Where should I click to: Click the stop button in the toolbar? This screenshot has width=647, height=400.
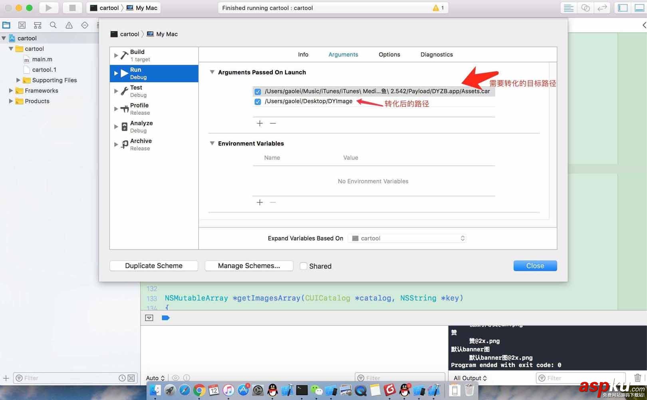pos(72,8)
